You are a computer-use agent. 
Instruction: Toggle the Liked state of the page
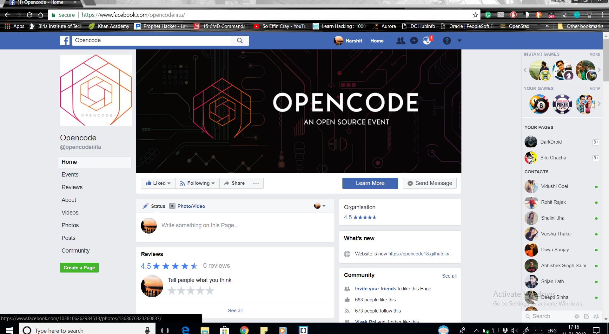[x=156, y=183]
